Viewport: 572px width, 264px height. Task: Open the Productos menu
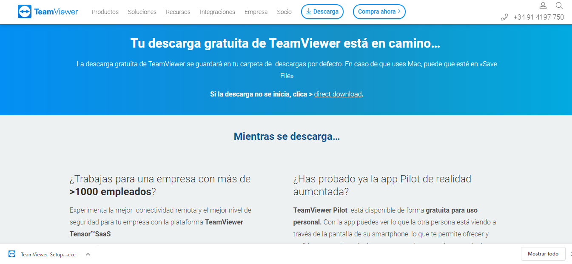click(x=105, y=12)
